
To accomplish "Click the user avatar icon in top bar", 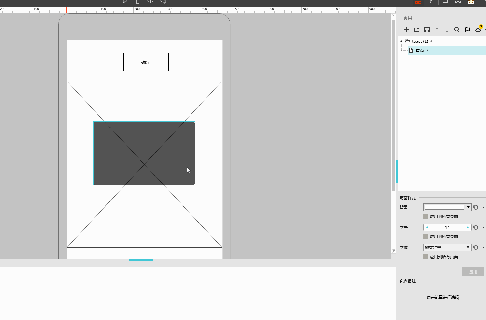I will 471,2.
